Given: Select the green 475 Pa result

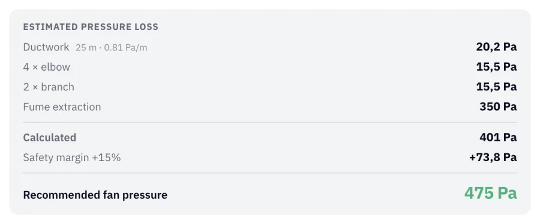Looking at the screenshot, I should [x=490, y=193].
